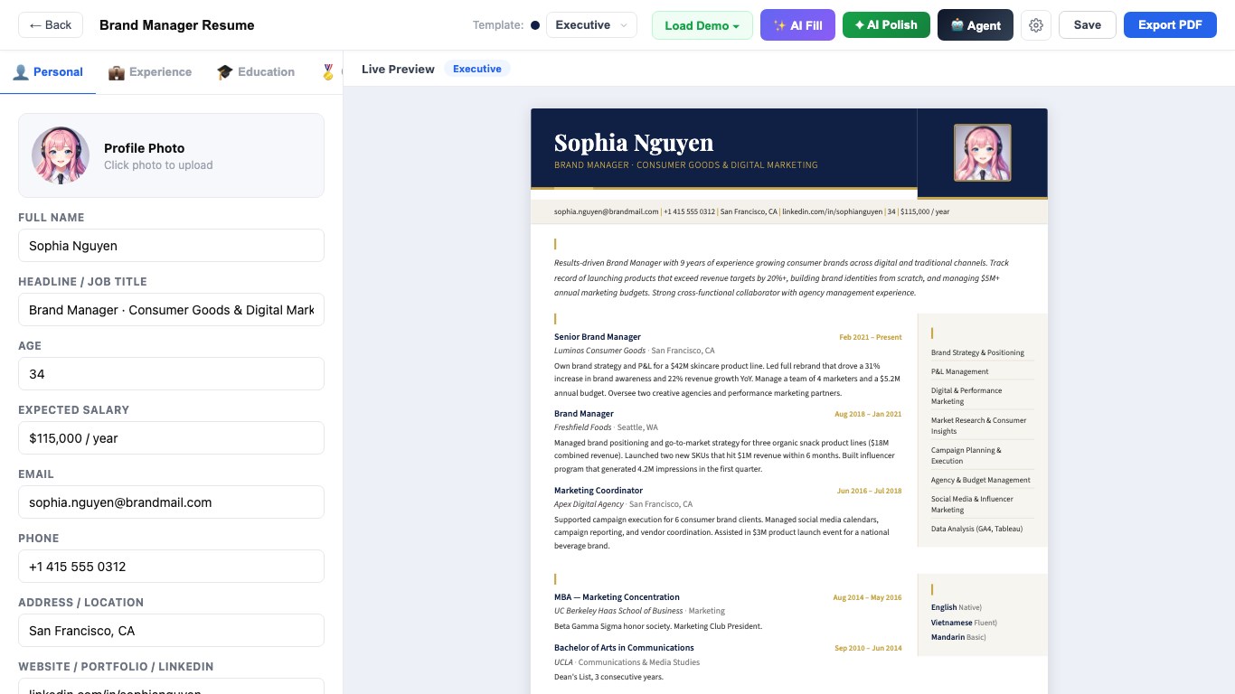
Task: Click the Beta Gamma Sigma honor society line
Action: click(658, 626)
